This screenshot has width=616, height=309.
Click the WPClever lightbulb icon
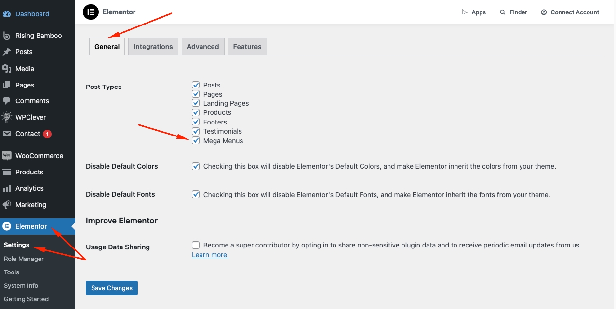click(7, 117)
